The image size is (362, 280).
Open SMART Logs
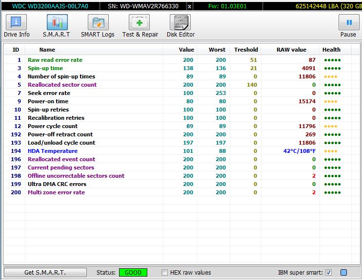98,26
